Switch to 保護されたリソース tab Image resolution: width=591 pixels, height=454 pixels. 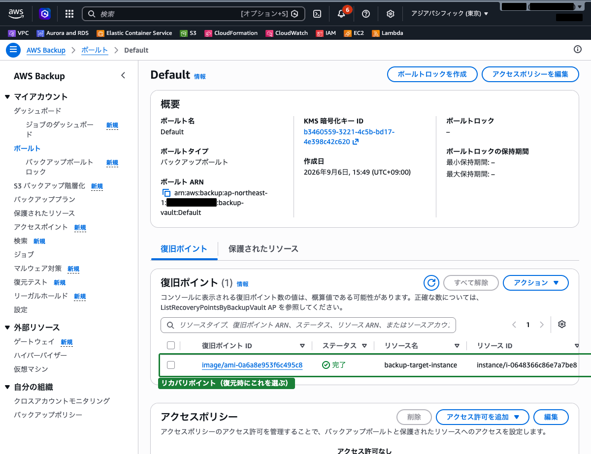click(263, 249)
